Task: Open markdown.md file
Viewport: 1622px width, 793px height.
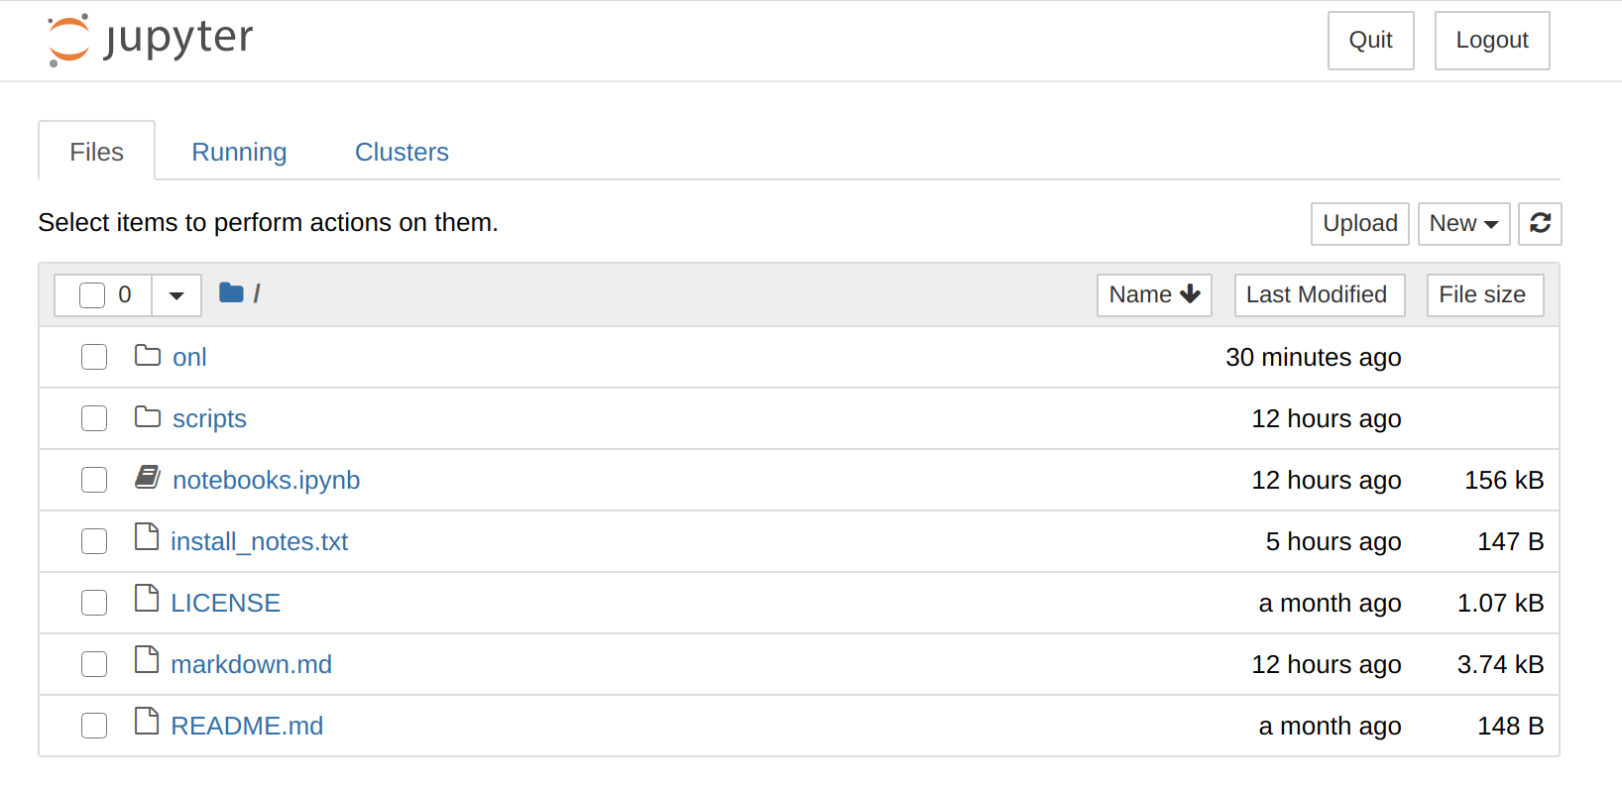Action: pyautogui.click(x=251, y=664)
